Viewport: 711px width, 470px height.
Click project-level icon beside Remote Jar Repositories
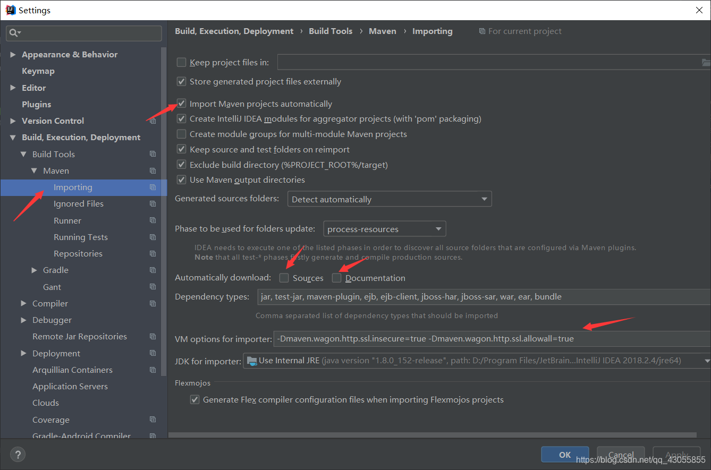(153, 336)
